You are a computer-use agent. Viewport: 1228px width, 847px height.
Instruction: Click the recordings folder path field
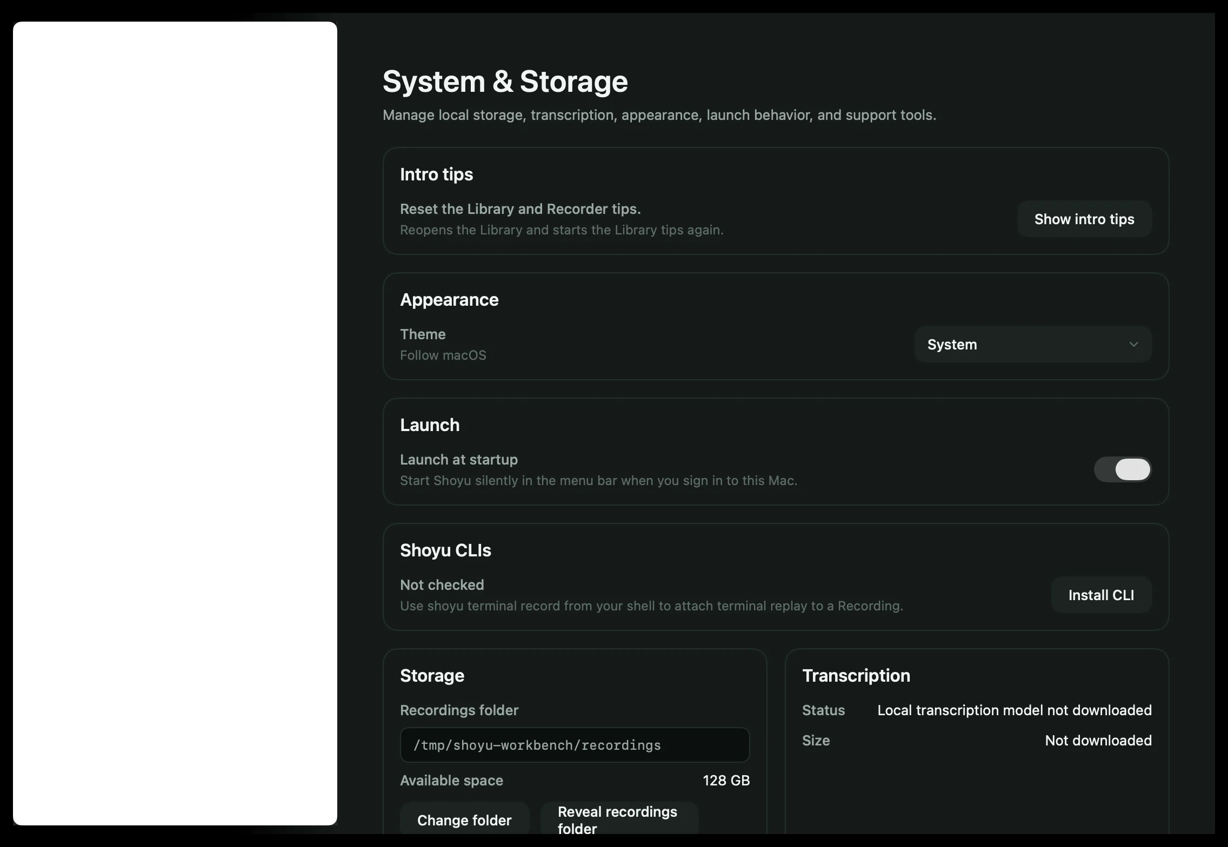click(575, 745)
